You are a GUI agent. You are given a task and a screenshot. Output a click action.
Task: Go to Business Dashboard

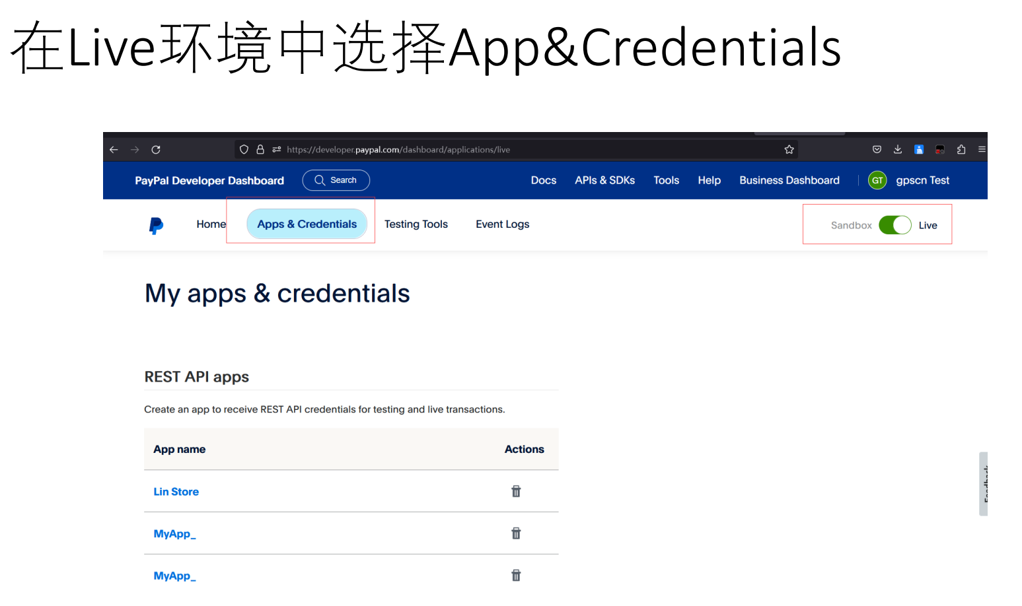point(789,180)
